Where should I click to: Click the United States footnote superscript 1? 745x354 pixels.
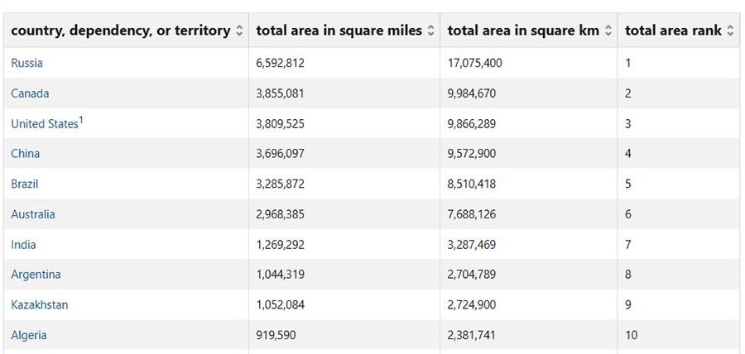(82, 120)
